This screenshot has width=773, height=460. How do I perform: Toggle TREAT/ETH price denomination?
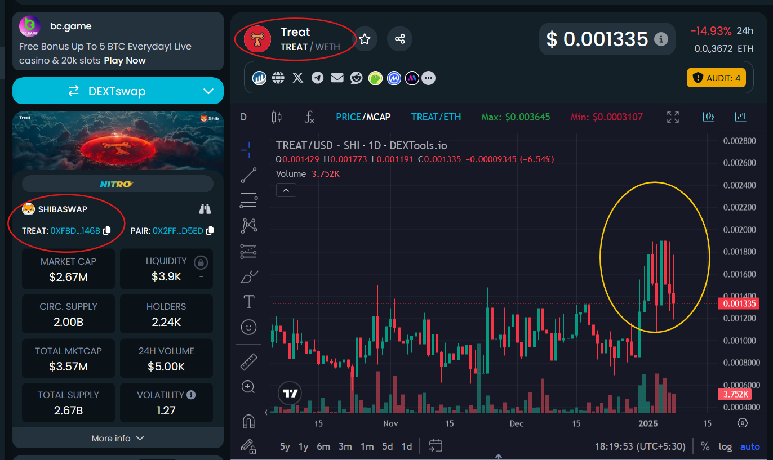pos(436,117)
